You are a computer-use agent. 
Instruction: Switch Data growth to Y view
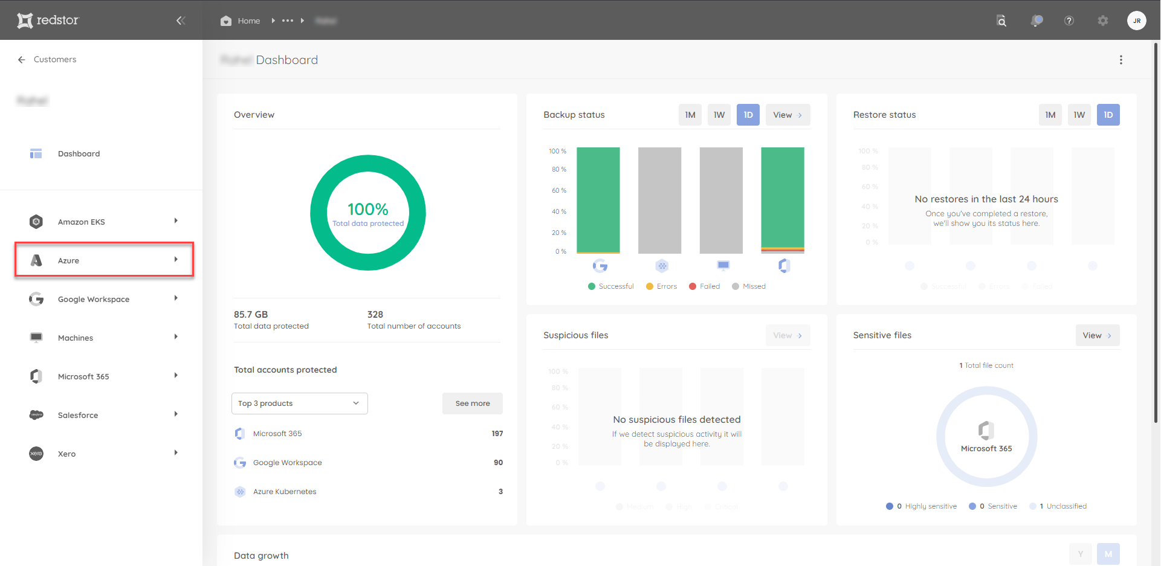1081,554
